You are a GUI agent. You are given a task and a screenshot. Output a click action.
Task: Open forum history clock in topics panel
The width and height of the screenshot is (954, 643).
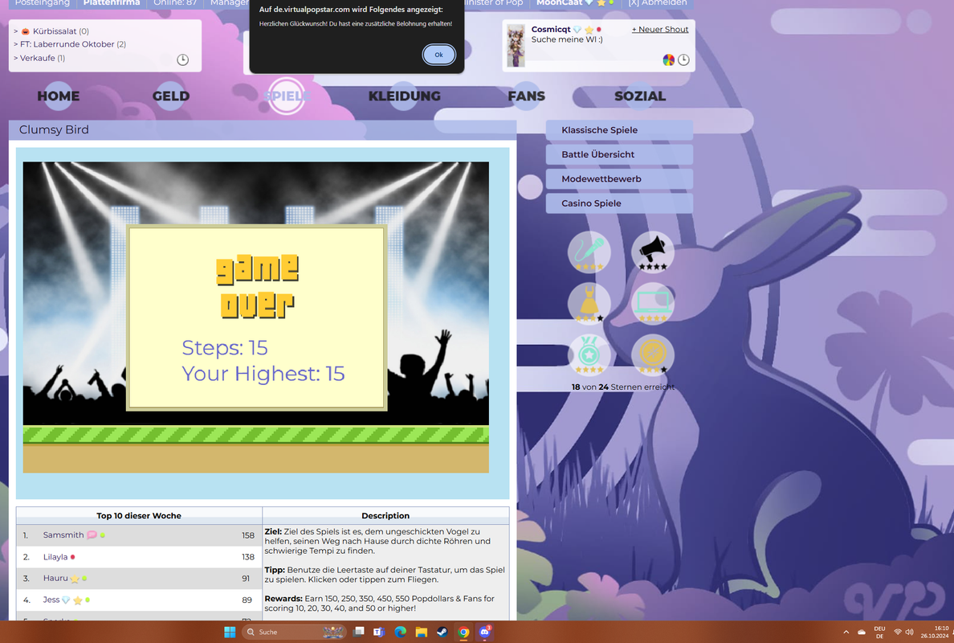182,59
